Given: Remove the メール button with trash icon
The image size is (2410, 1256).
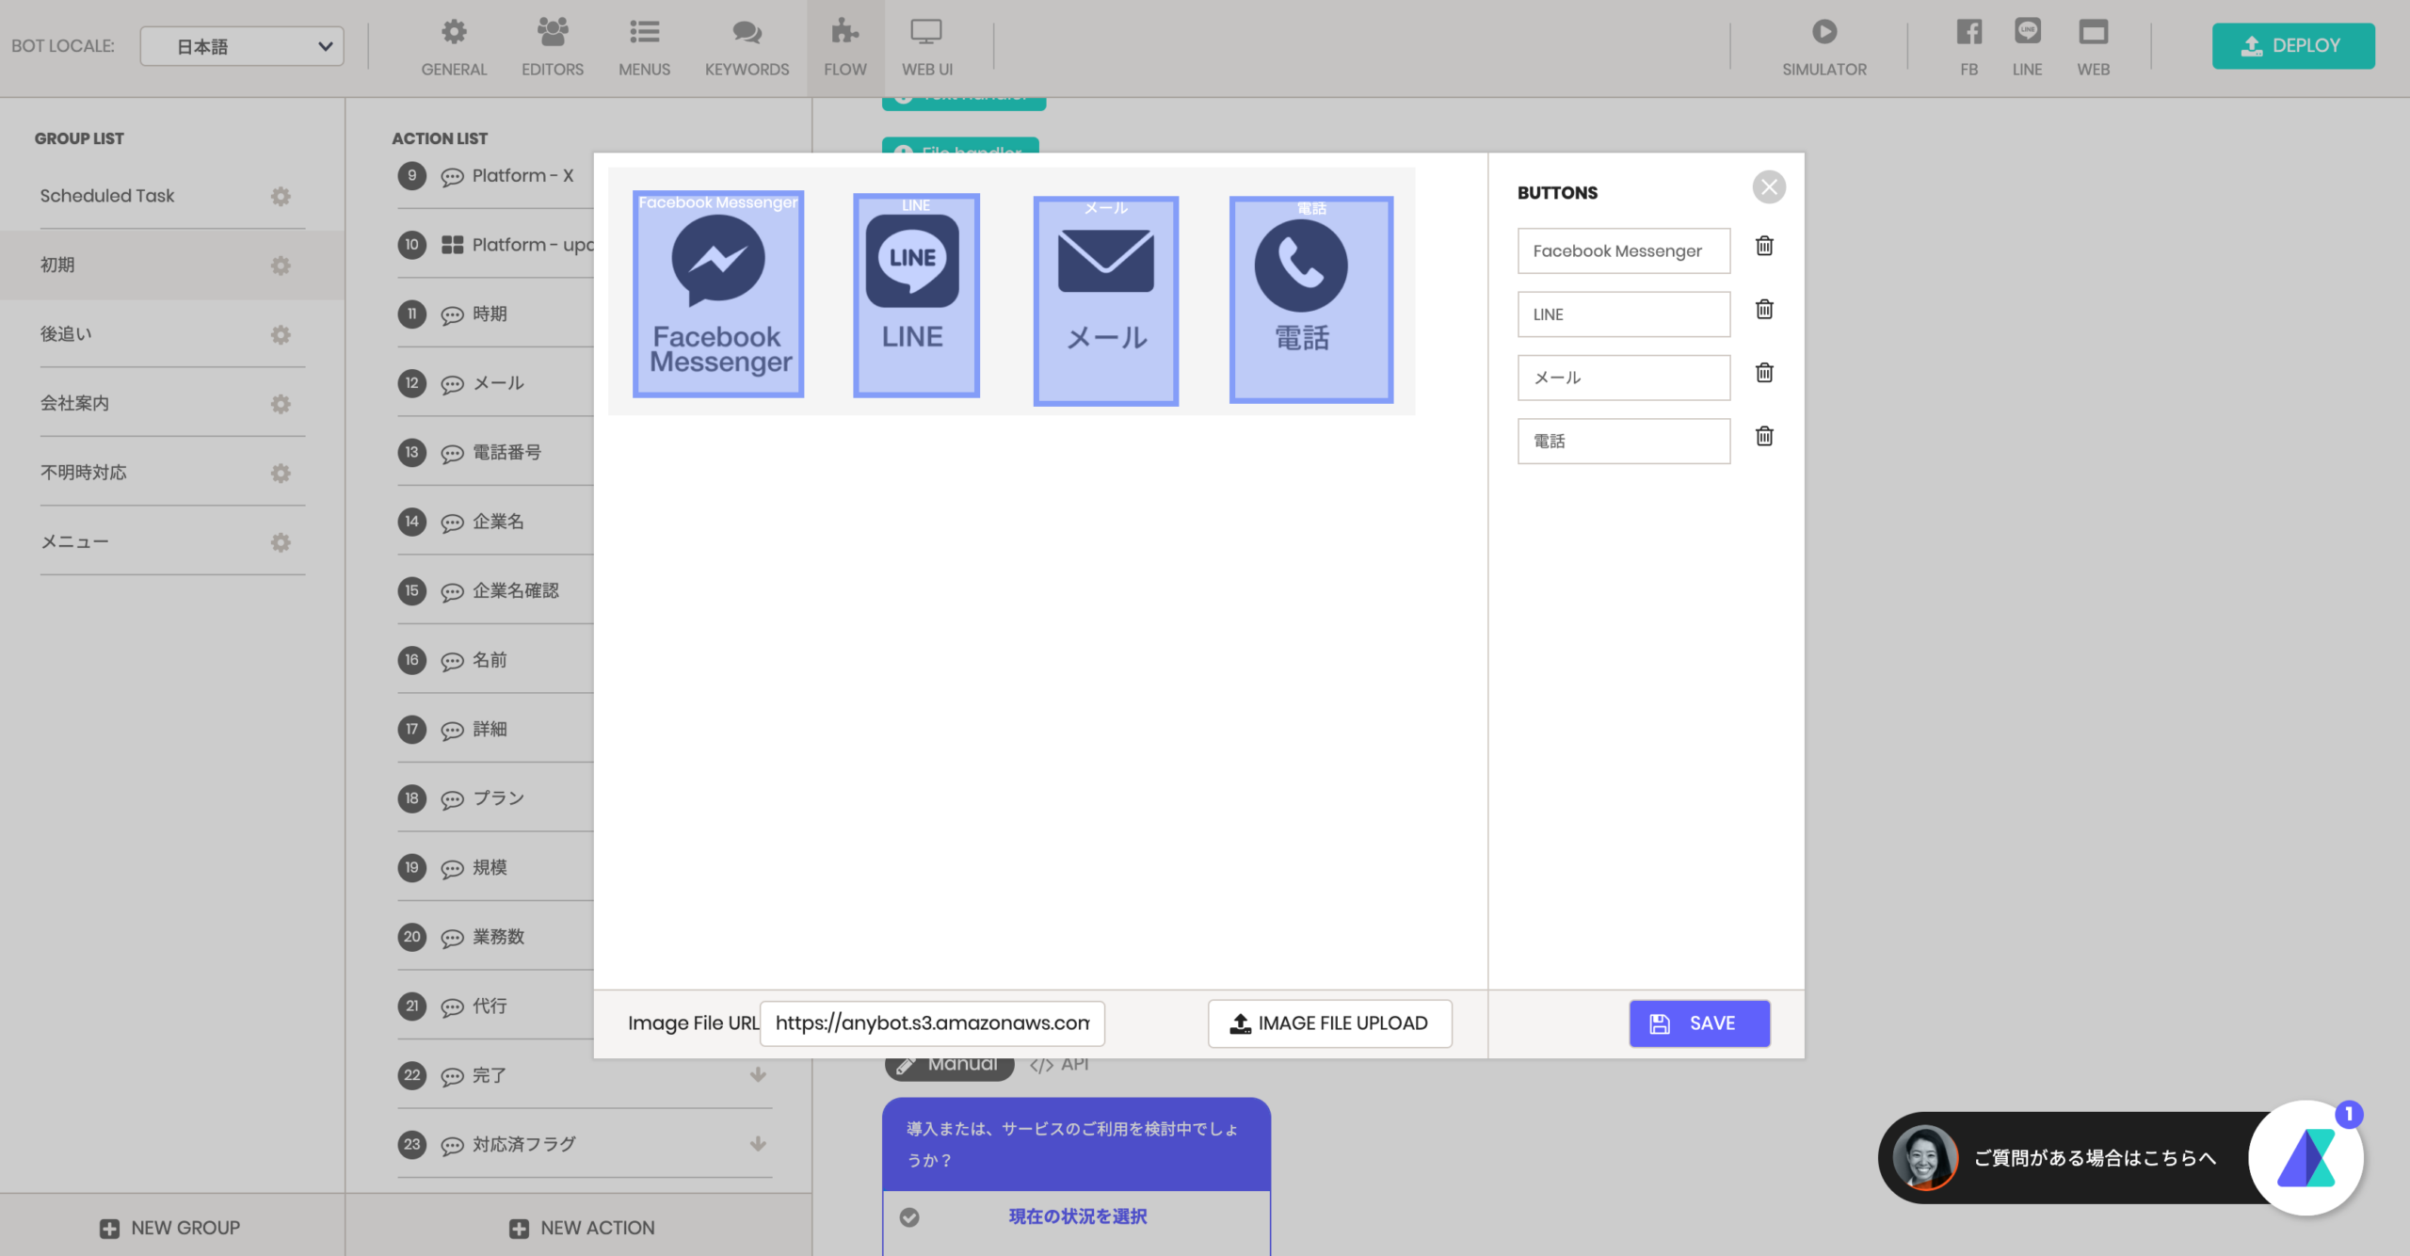Looking at the screenshot, I should 1764,373.
